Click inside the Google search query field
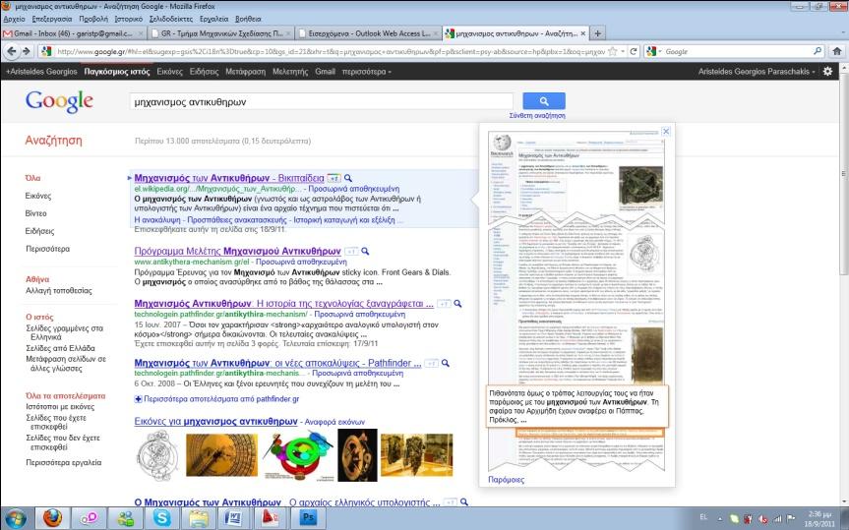 tap(321, 102)
